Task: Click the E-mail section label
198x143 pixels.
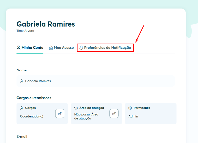Action: click(x=22, y=136)
